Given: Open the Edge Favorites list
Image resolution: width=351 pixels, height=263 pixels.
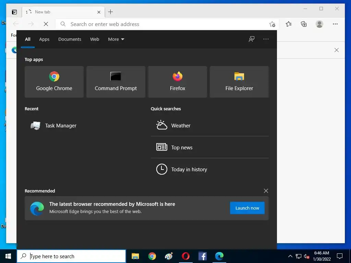Looking at the screenshot, I should click(289, 24).
